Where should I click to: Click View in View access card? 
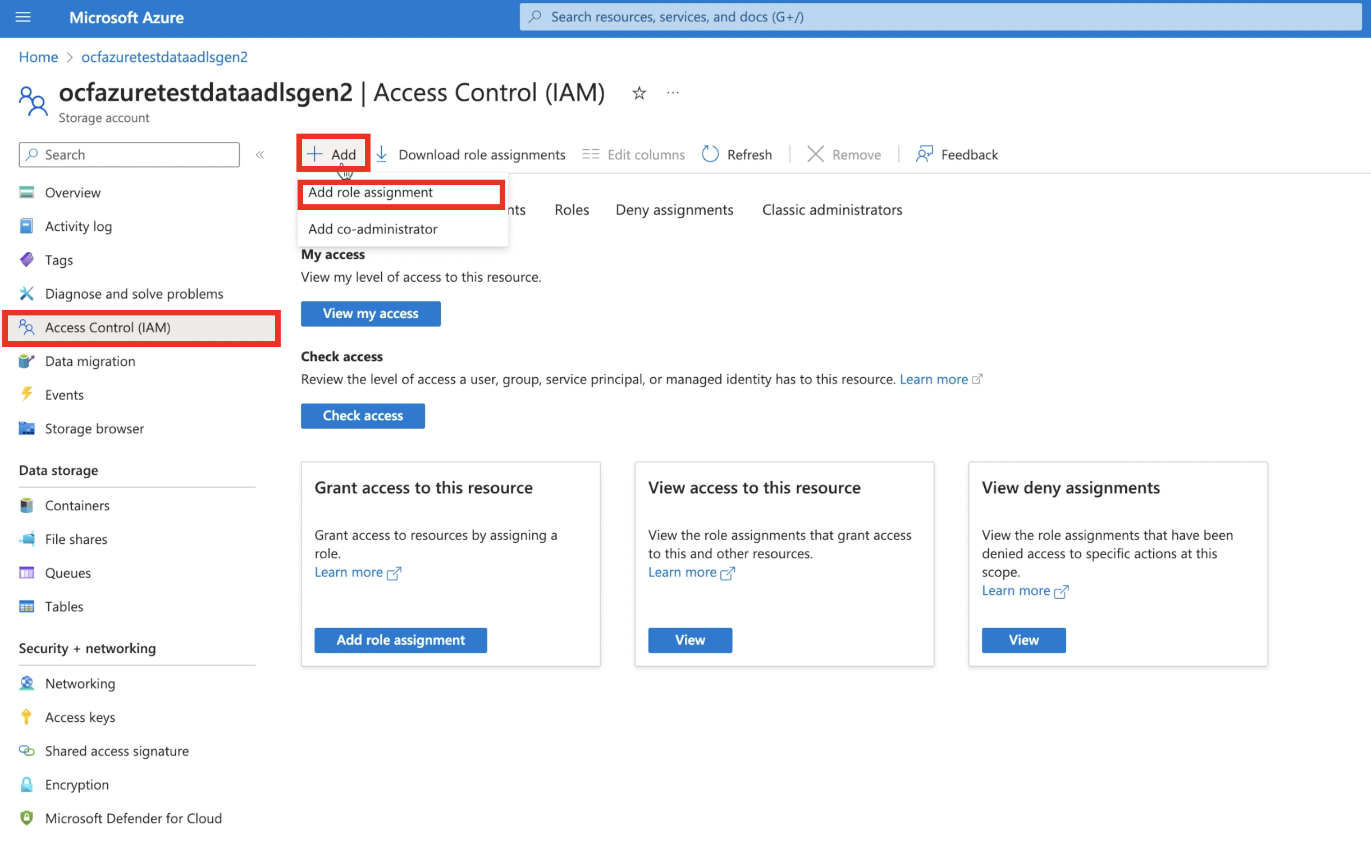(x=690, y=640)
